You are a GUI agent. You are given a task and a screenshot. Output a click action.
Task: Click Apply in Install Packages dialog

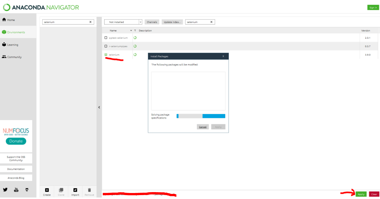(x=218, y=127)
